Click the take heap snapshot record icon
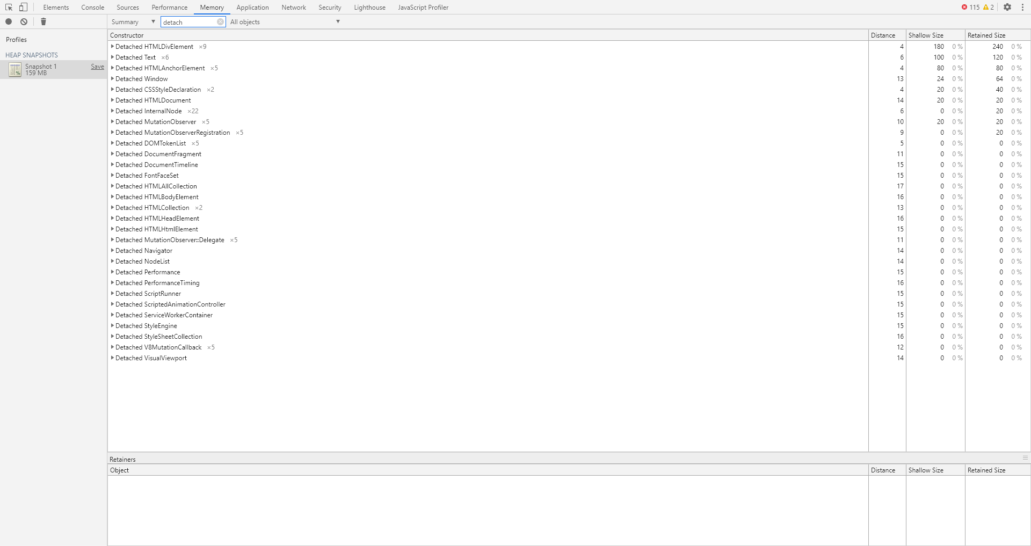Screen dimensions: 1031x546 [x=9, y=22]
